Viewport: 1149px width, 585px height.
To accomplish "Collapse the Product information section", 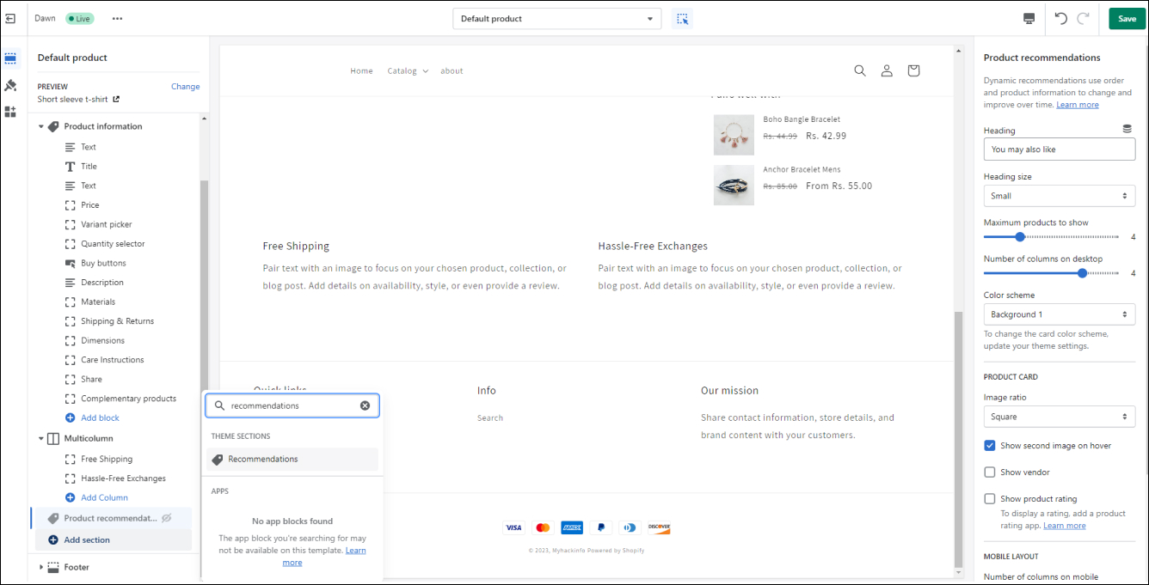I will click(x=40, y=126).
